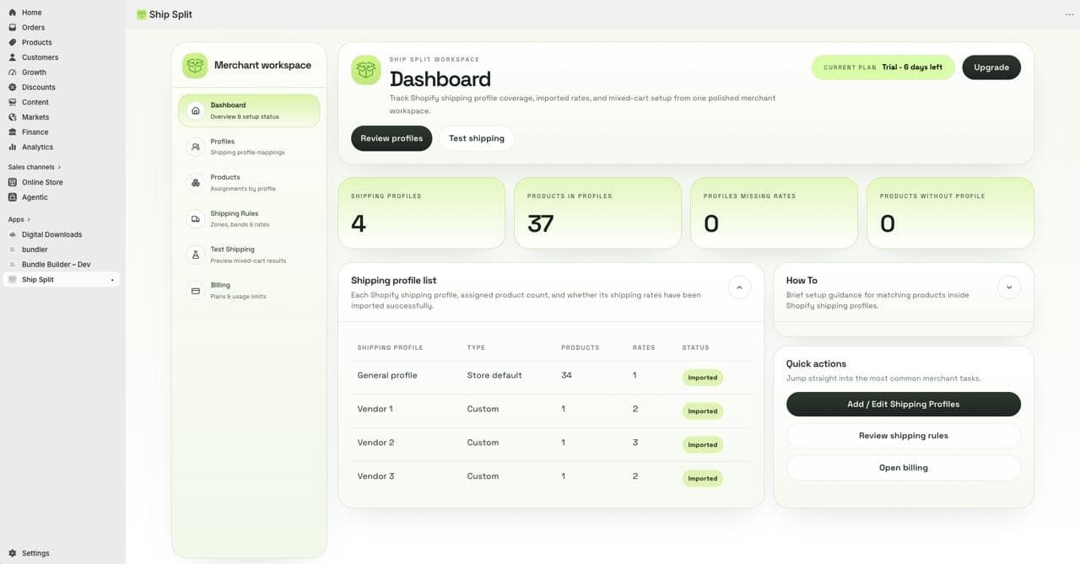Open Profiles shipping profile mappings
This screenshot has height=564, width=1080.
[249, 147]
